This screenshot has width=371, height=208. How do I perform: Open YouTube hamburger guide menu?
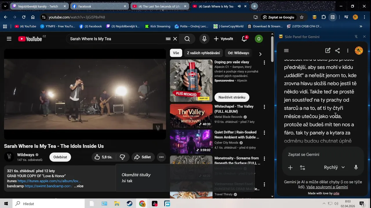(x=9, y=39)
